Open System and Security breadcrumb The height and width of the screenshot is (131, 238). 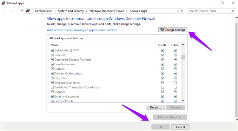point(71,11)
